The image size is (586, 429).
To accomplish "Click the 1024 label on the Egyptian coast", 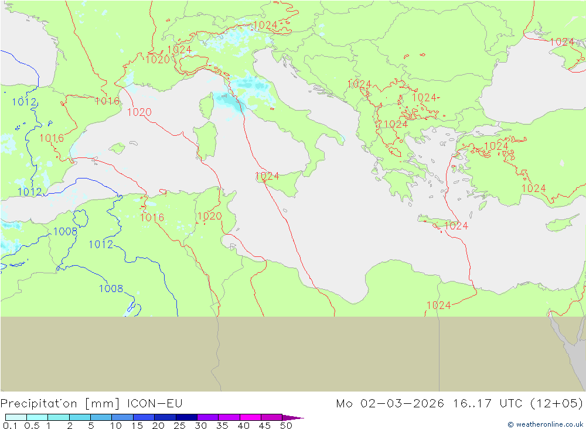I will (438, 306).
